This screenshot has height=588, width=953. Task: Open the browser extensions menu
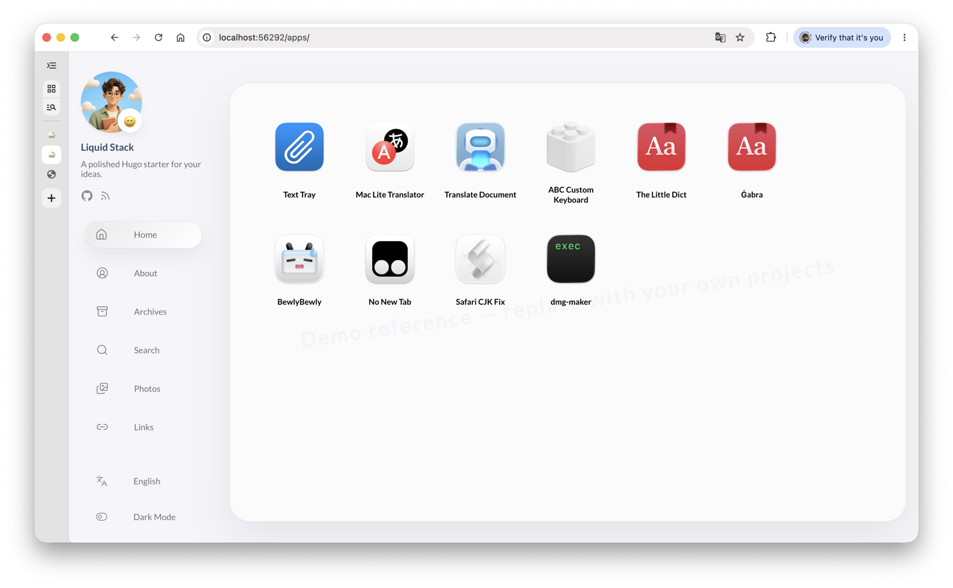(771, 37)
